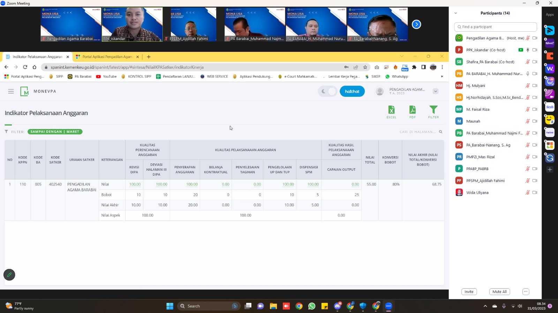Screen dimensions: 558x313
Task: Click the Find a participant field
Action: [495, 27]
